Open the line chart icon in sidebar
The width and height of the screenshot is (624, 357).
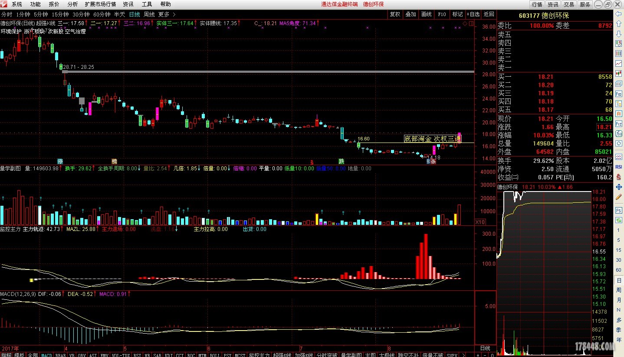[x=619, y=63]
